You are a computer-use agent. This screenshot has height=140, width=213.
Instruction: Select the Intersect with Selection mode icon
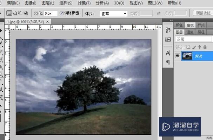pos(26,13)
